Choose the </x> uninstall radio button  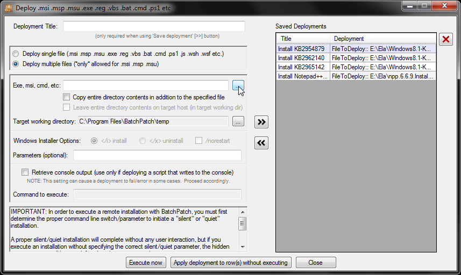[143, 141]
